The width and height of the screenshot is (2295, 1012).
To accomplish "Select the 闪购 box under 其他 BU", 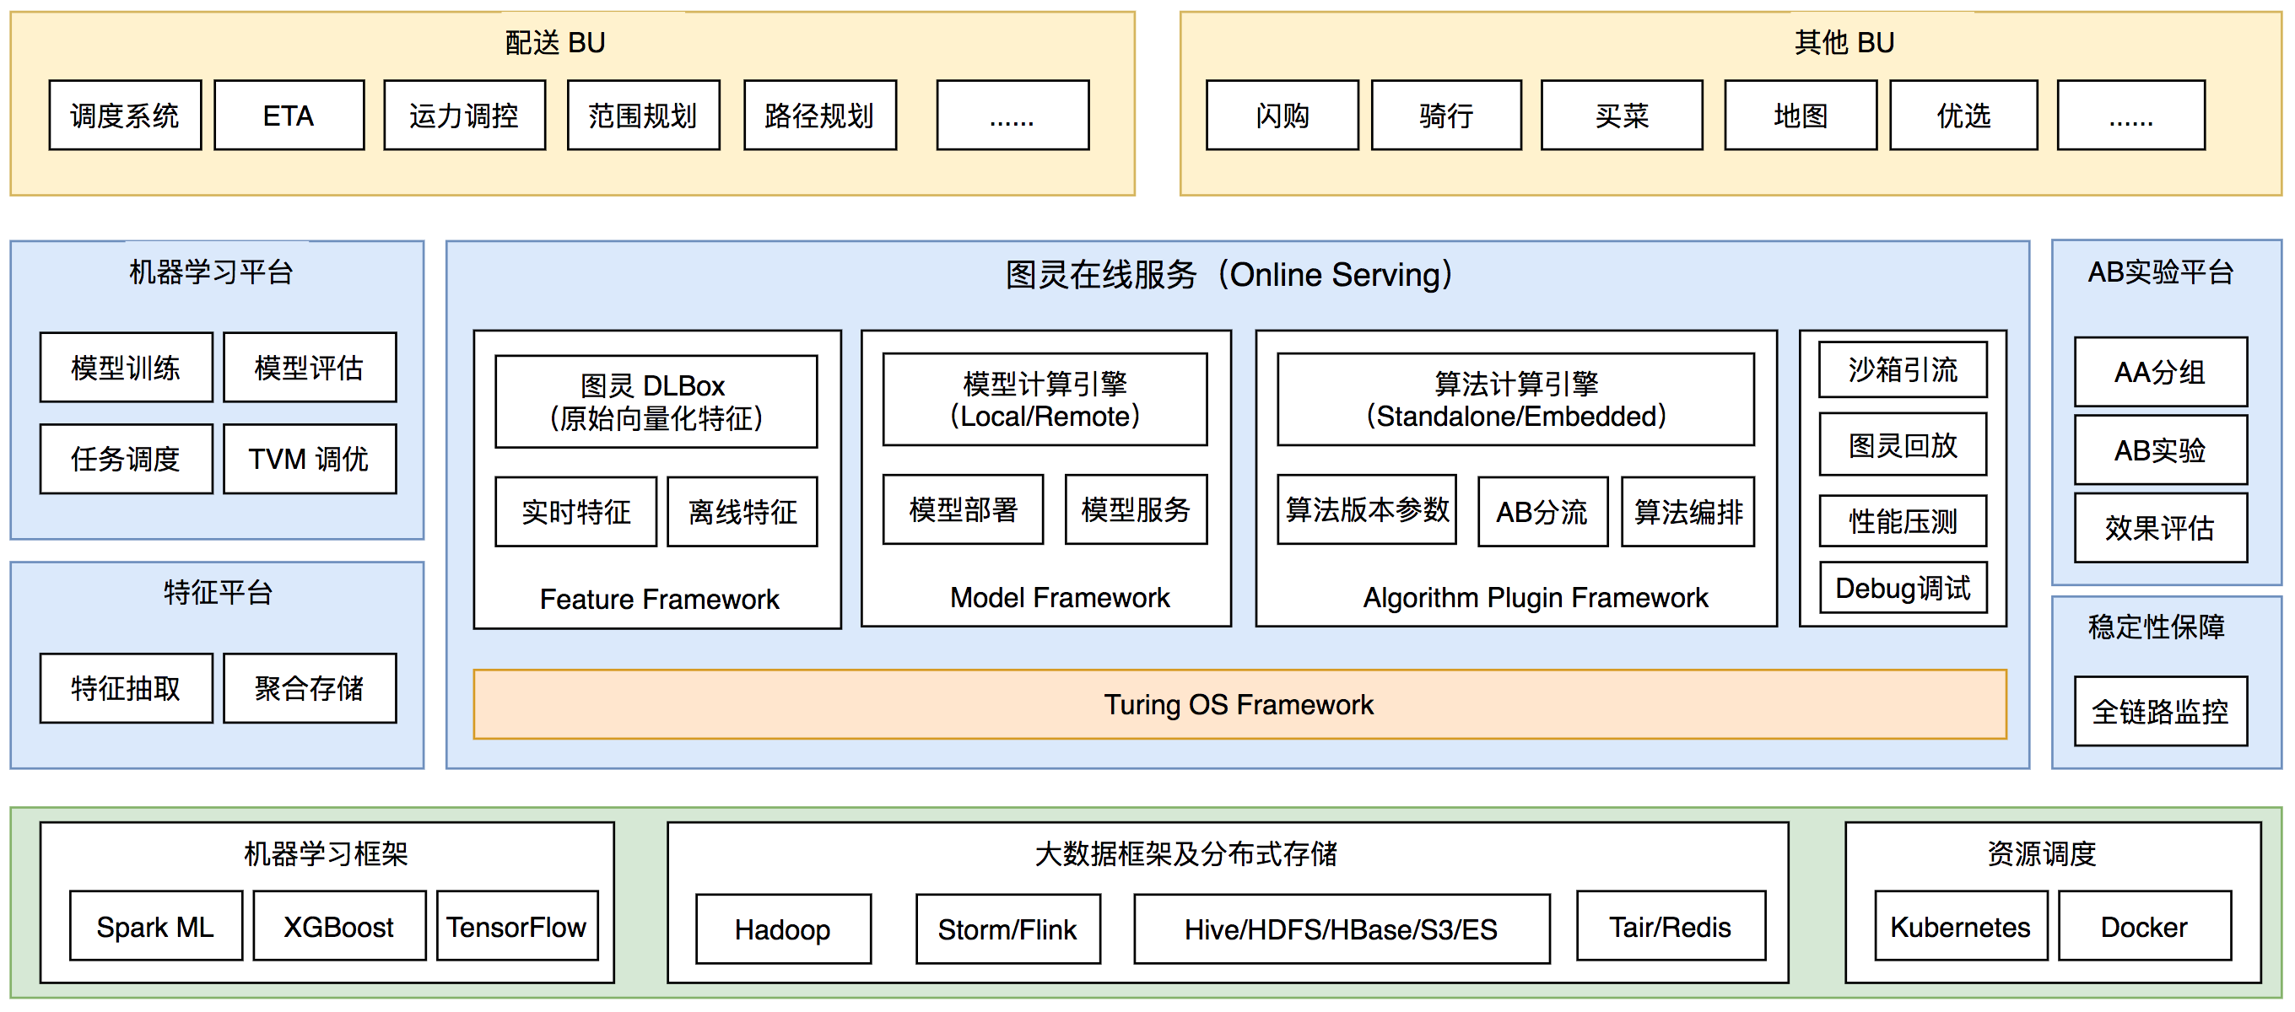I will 1281,116.
